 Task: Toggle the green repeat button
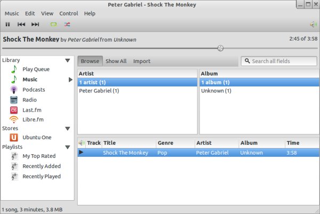coord(53,25)
